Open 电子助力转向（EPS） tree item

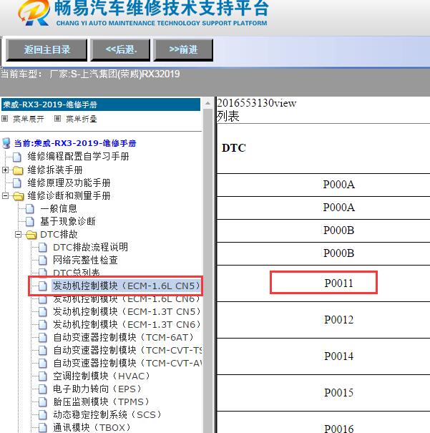[97, 389]
